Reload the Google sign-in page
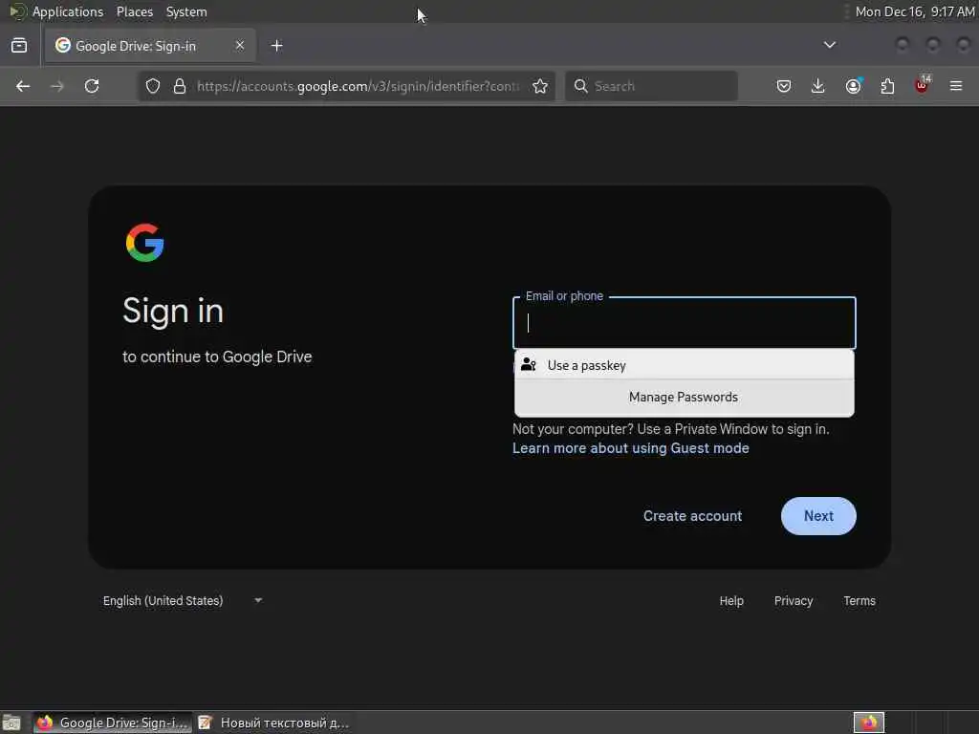979x734 pixels. (92, 86)
